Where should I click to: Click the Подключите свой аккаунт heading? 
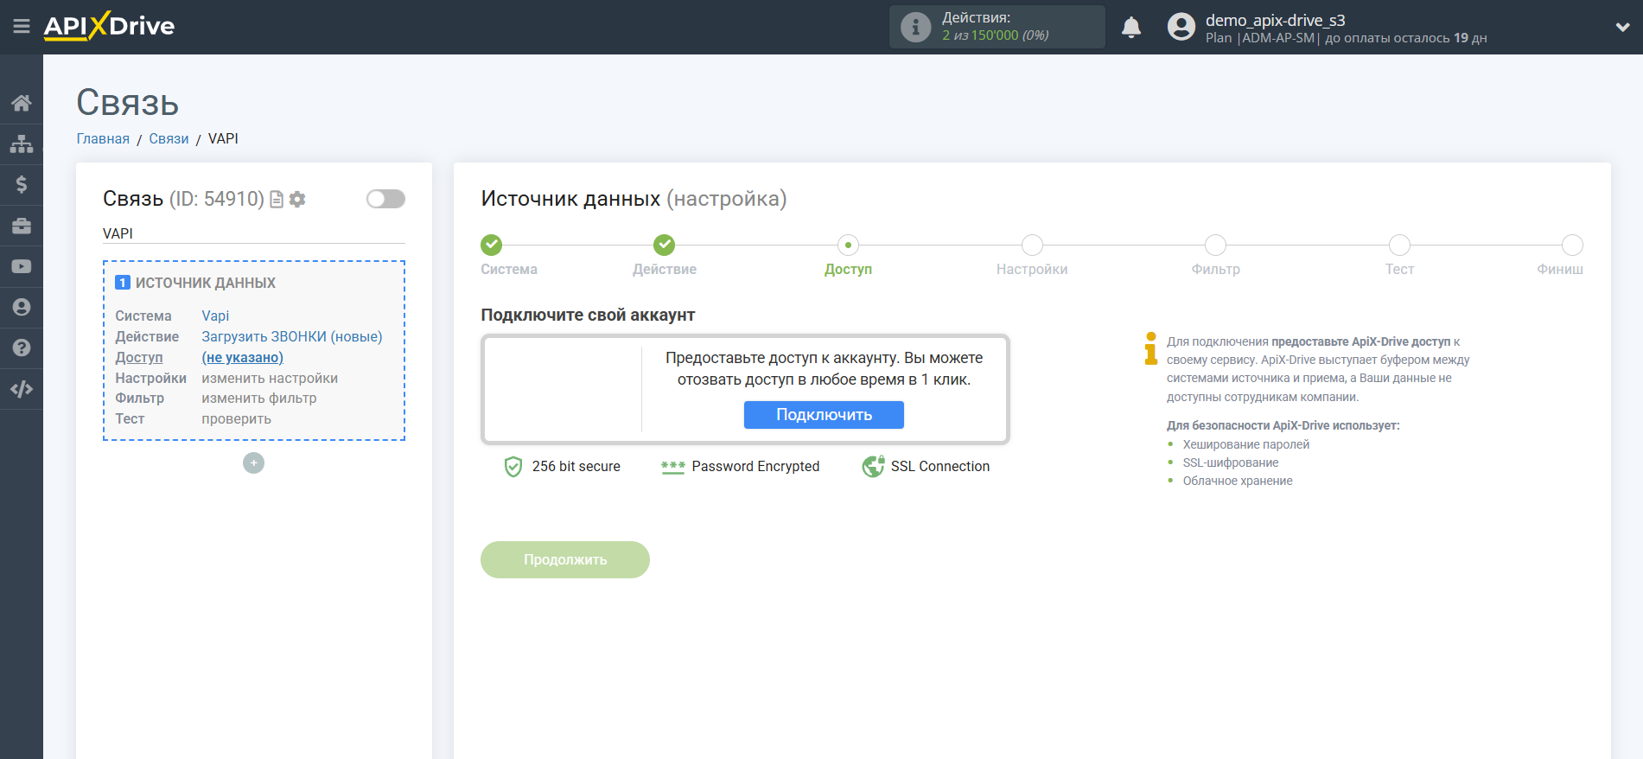pyautogui.click(x=588, y=316)
